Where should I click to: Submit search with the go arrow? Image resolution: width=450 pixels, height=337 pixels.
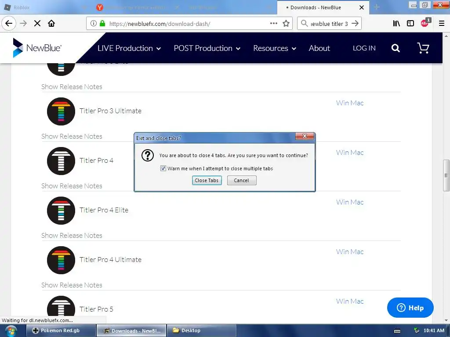(x=355, y=24)
